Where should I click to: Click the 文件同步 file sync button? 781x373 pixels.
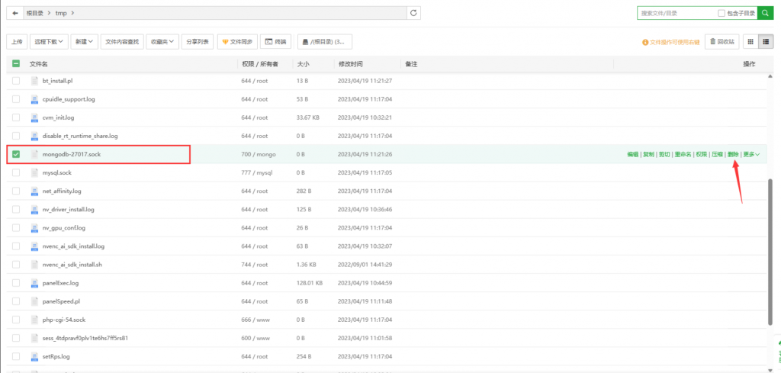coord(236,41)
